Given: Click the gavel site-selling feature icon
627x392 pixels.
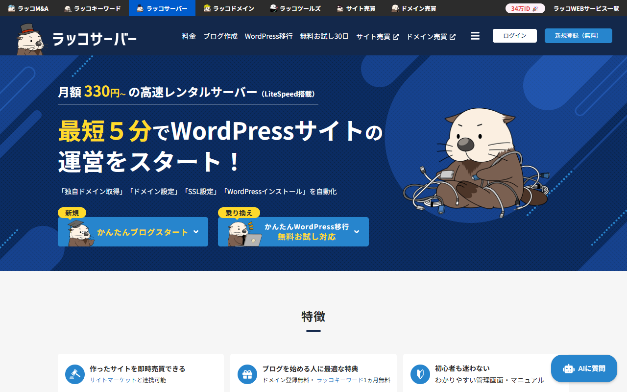Looking at the screenshot, I should point(74,374).
